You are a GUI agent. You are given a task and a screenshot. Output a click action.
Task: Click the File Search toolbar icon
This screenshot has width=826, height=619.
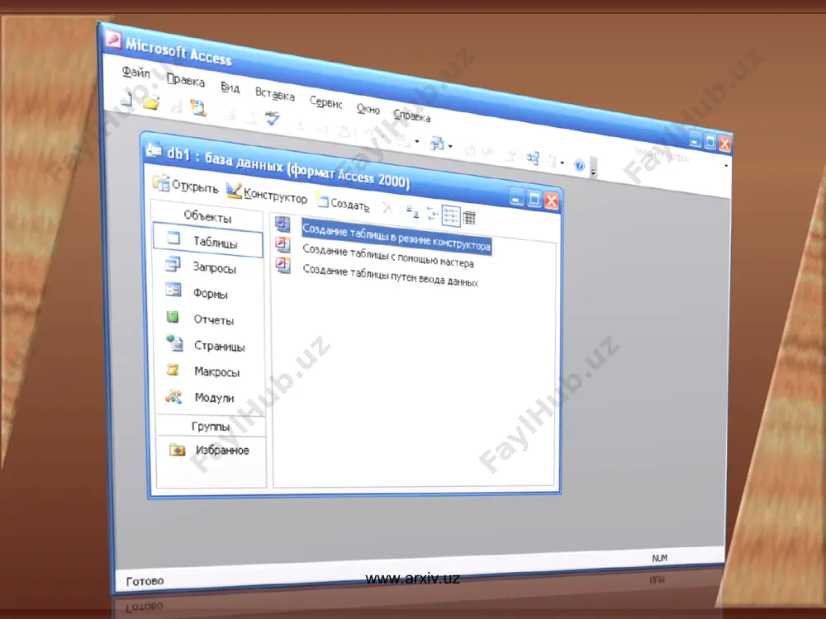click(198, 108)
